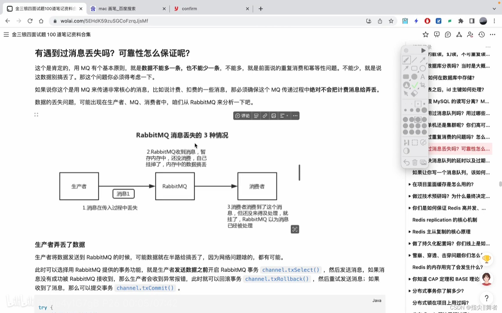Viewport: 502px width, 313px height.
Task: Click the image icon in floating toolbar
Action: 274,116
